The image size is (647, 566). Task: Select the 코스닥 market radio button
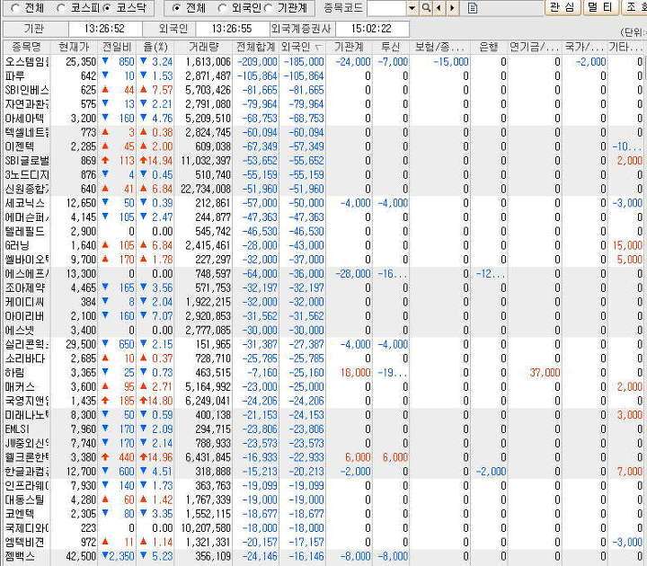[x=106, y=7]
